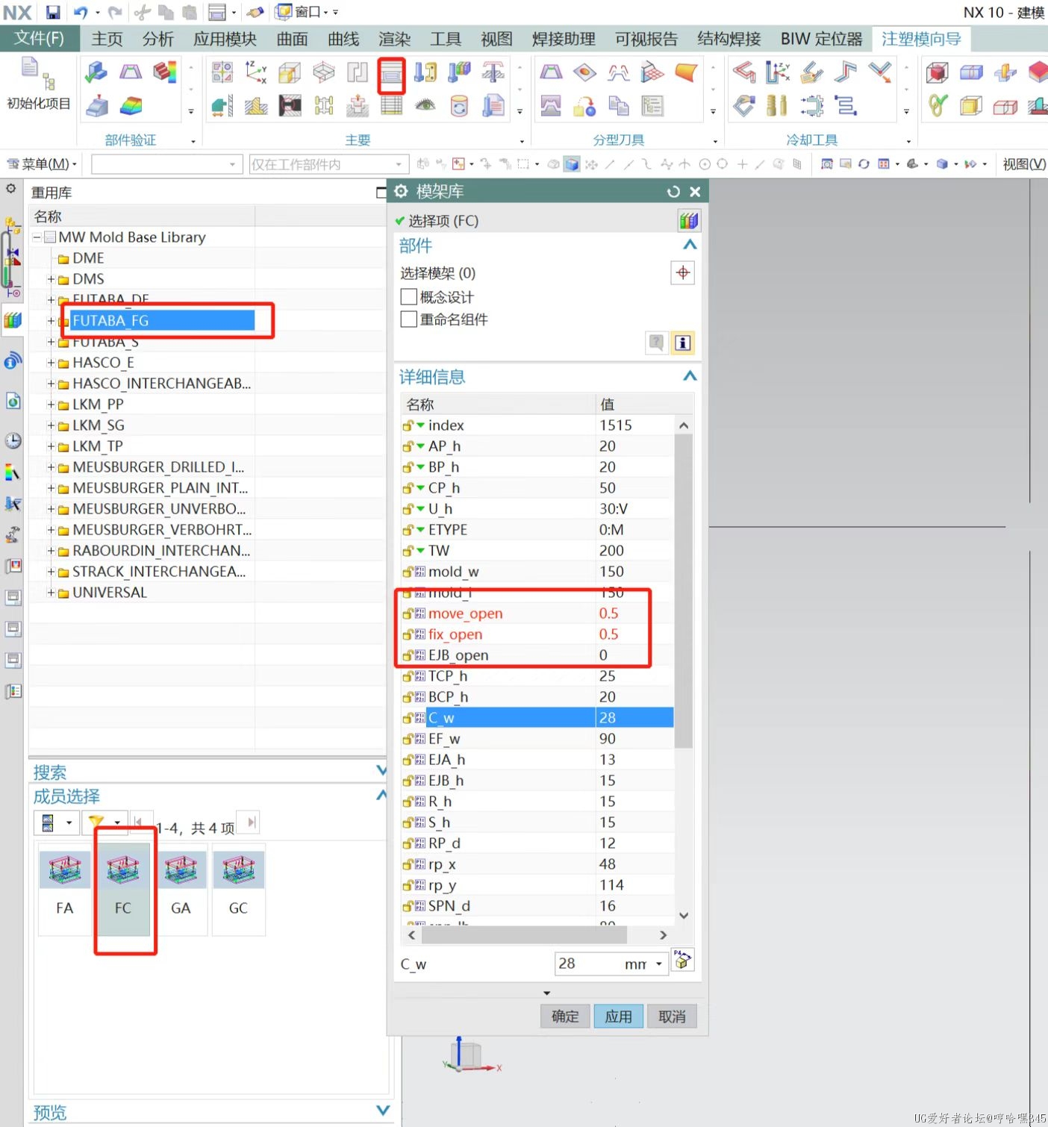Switch to the 分析 tab
The width and height of the screenshot is (1048, 1127).
click(157, 39)
